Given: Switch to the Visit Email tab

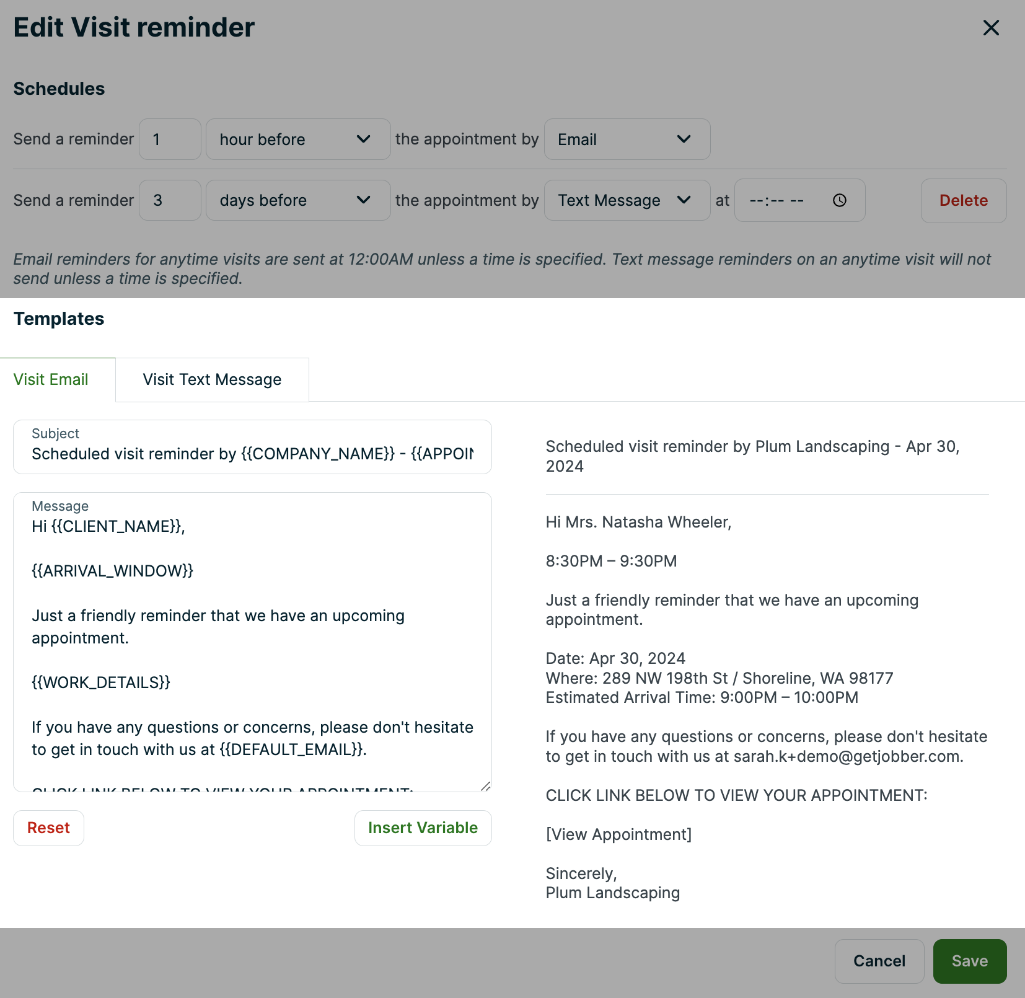Looking at the screenshot, I should coord(51,379).
